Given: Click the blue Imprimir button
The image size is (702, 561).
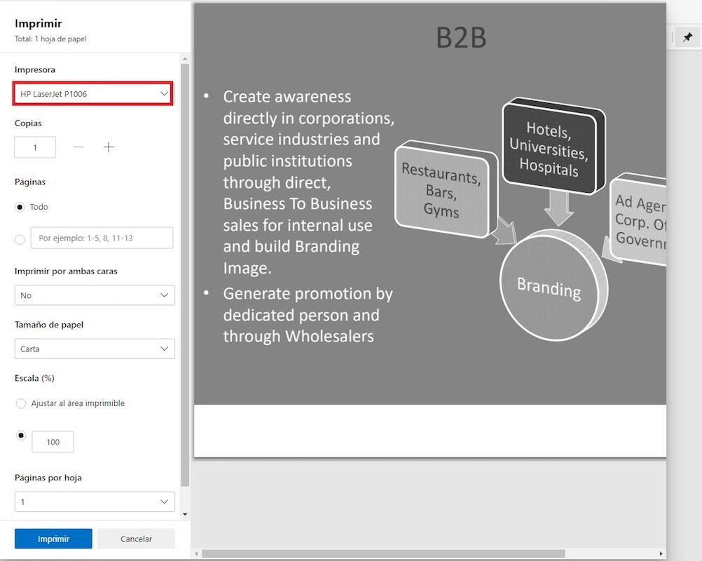Looking at the screenshot, I should [53, 539].
